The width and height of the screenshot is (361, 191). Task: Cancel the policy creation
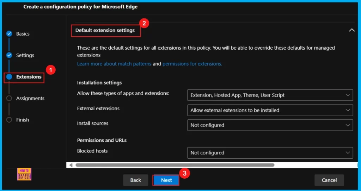[329, 180]
